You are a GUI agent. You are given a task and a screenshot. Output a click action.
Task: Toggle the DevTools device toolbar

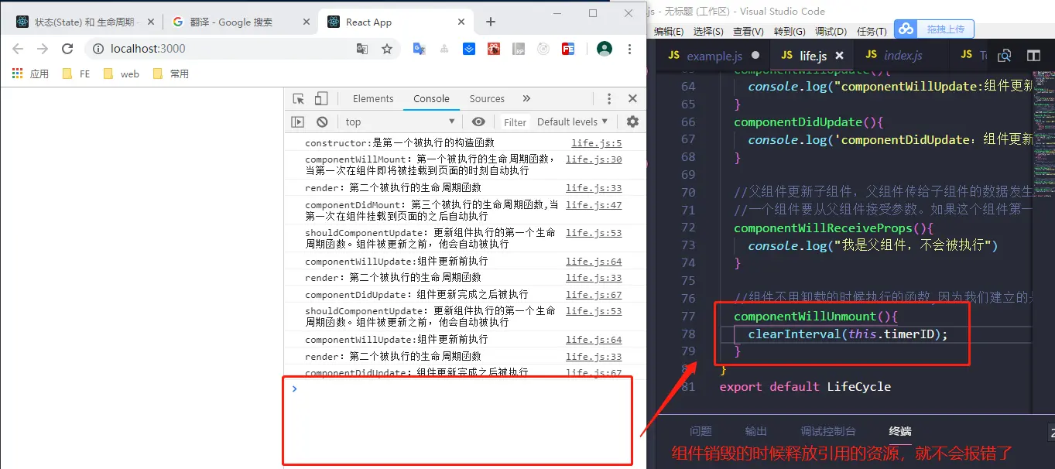point(321,98)
